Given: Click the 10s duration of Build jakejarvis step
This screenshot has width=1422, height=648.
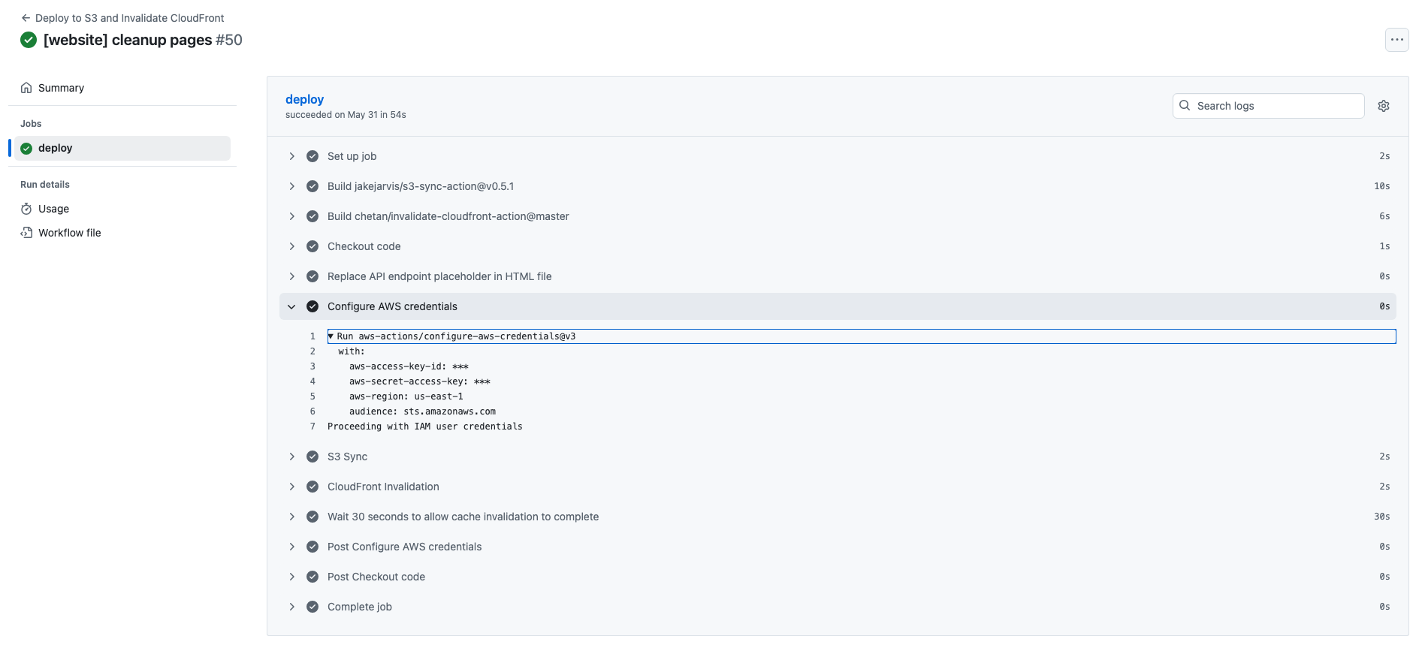Looking at the screenshot, I should (x=1381, y=186).
